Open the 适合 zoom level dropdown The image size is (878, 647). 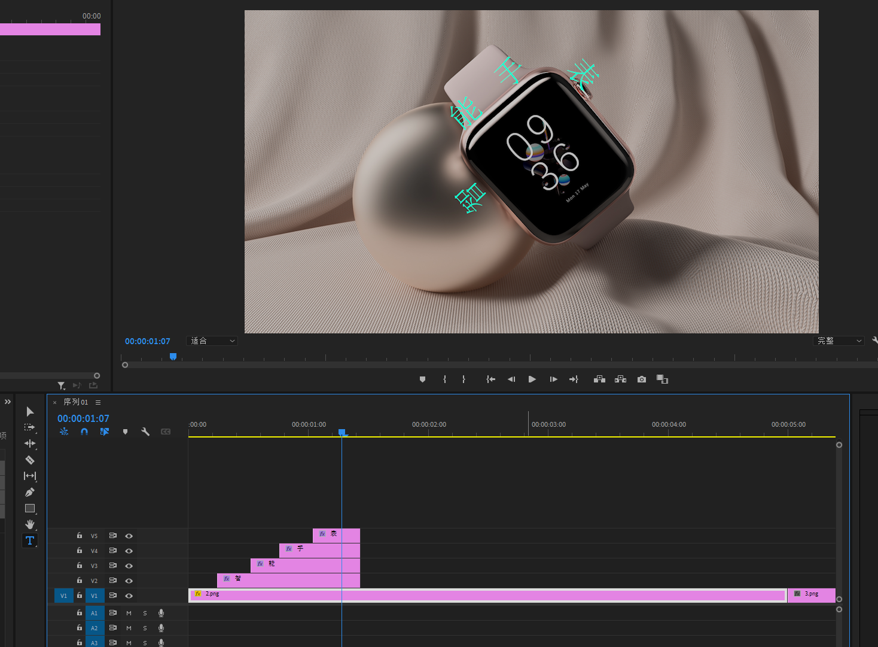[213, 341]
